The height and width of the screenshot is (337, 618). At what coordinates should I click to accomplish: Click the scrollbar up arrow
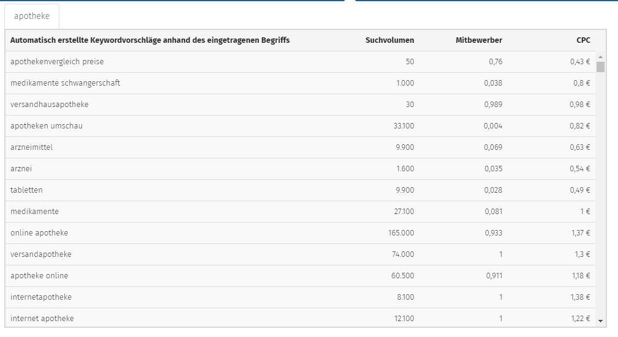[x=600, y=57]
